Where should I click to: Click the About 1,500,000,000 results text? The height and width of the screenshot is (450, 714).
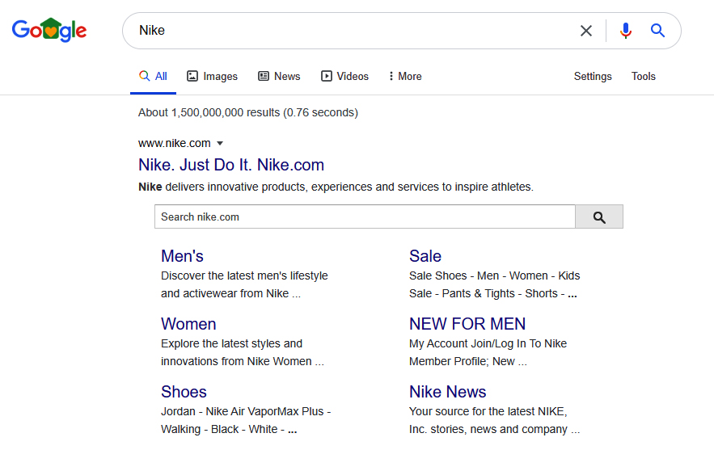248,112
